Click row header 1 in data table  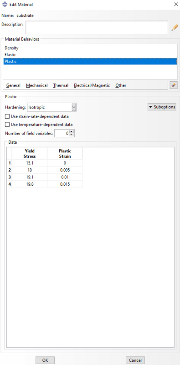click(10, 163)
